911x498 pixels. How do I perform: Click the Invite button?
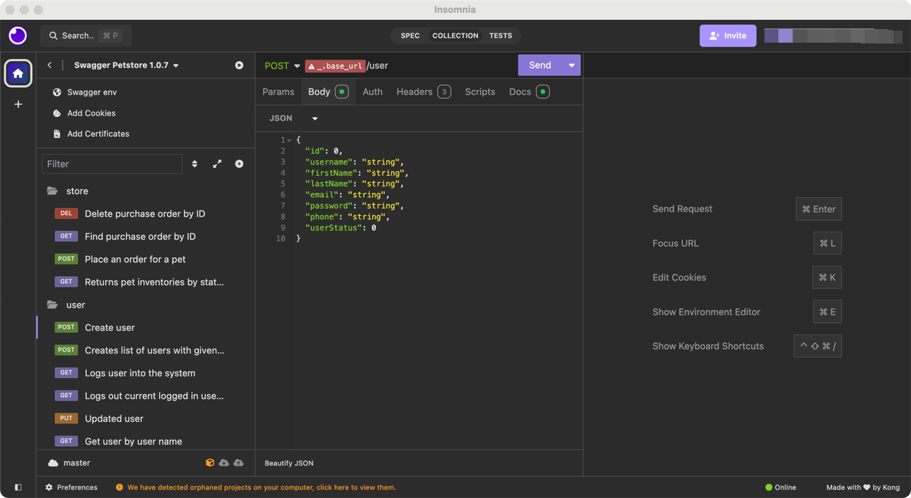point(728,36)
